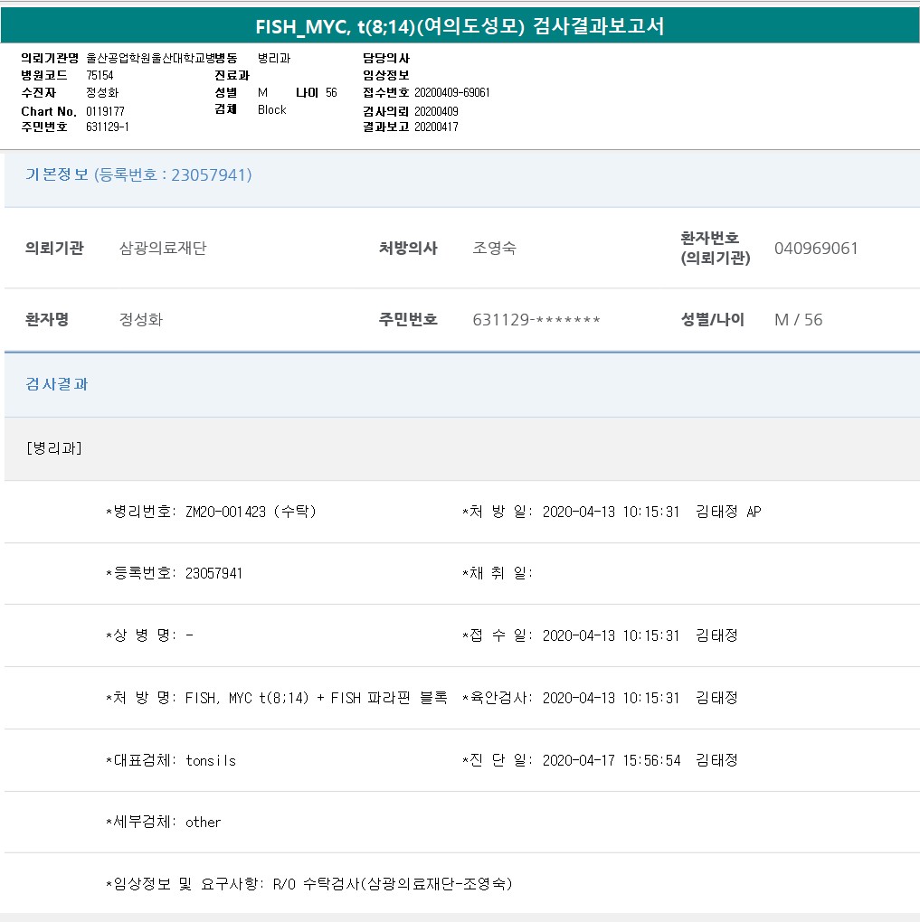Click the header 병리과 department text
The image size is (920, 922).
click(274, 58)
